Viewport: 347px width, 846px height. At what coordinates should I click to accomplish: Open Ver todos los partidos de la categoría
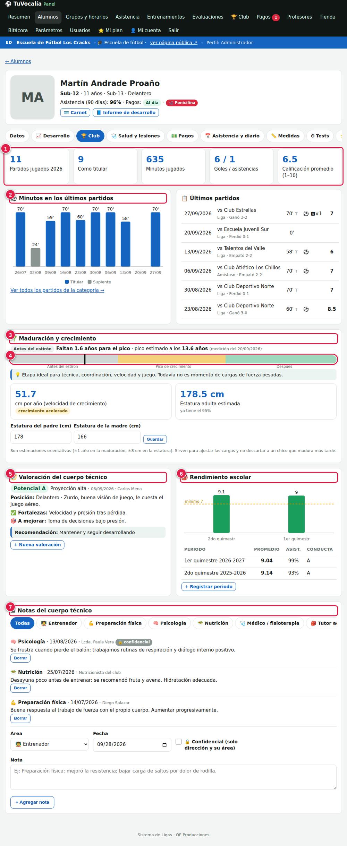pos(57,290)
